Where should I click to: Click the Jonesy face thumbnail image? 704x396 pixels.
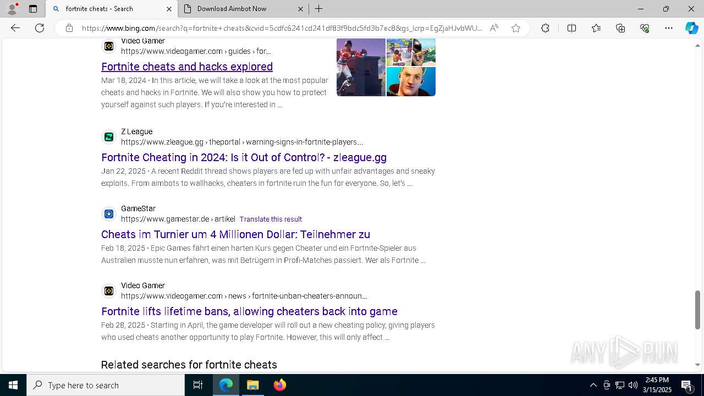(x=411, y=81)
